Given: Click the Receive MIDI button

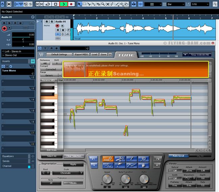Looking at the screenshot, I should (49, 80).
